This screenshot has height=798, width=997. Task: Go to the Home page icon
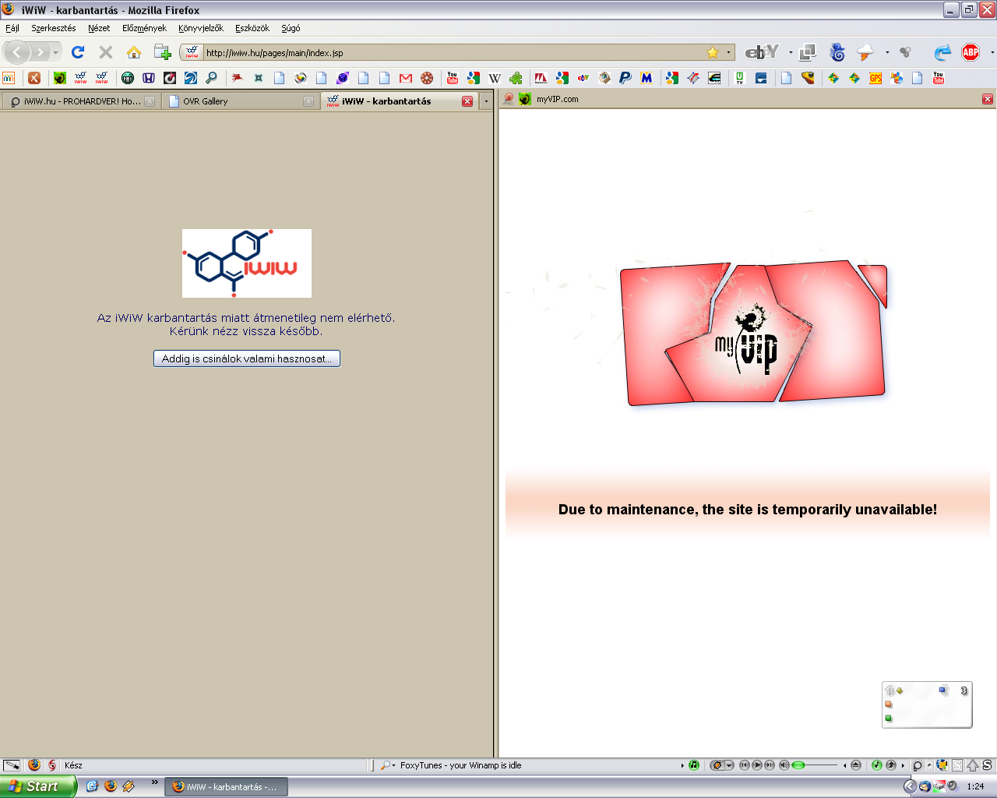tap(134, 52)
